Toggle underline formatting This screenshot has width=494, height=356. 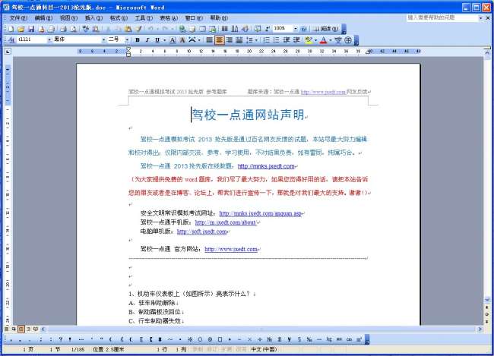click(157, 40)
